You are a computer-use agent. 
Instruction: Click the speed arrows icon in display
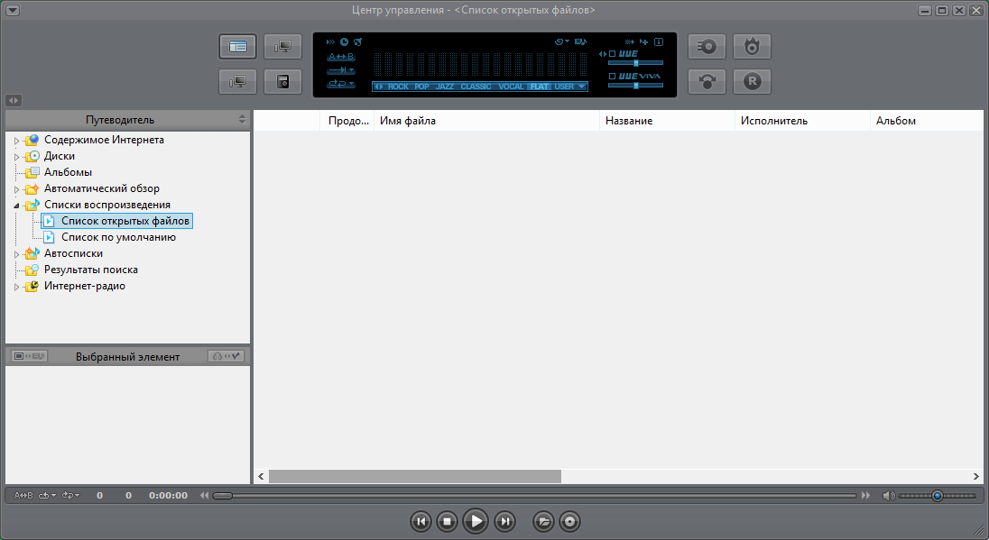coord(330,42)
